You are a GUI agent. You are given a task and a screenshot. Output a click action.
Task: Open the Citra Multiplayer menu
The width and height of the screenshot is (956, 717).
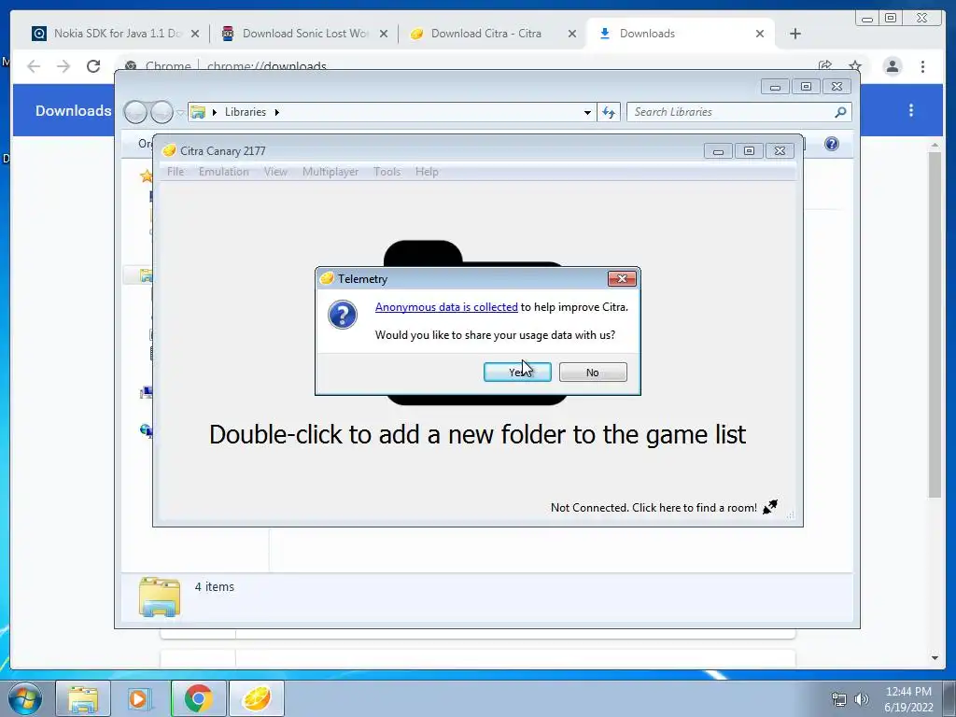click(330, 172)
